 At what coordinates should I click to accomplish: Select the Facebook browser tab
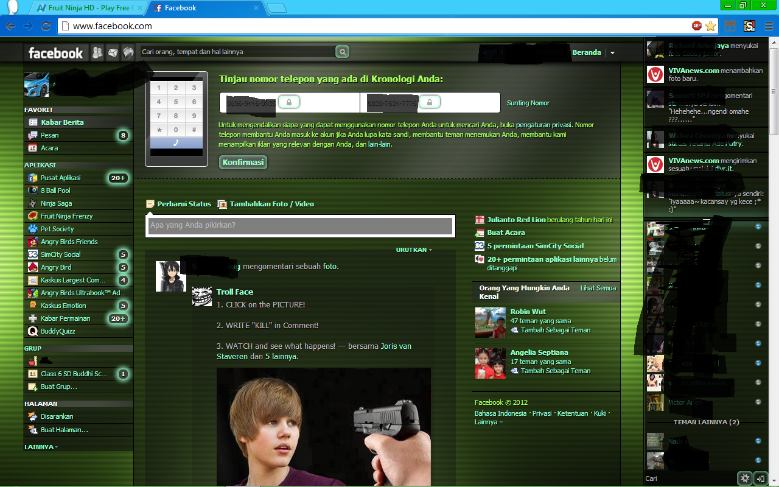[207, 8]
